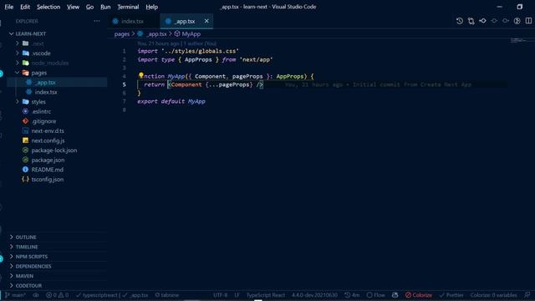The image size is (535, 301).
Task: Click the copilot-like face icon in status bar
Action: pyautogui.click(x=395, y=295)
